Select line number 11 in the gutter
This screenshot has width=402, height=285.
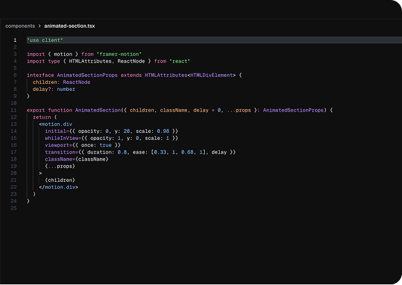(14, 110)
